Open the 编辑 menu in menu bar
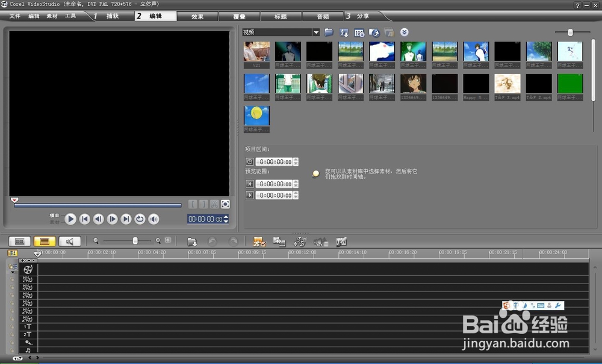The image size is (602, 364). pyautogui.click(x=34, y=16)
